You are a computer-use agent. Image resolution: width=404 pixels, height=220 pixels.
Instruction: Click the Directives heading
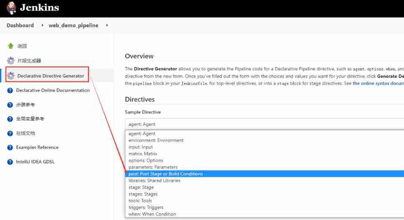tap(140, 99)
